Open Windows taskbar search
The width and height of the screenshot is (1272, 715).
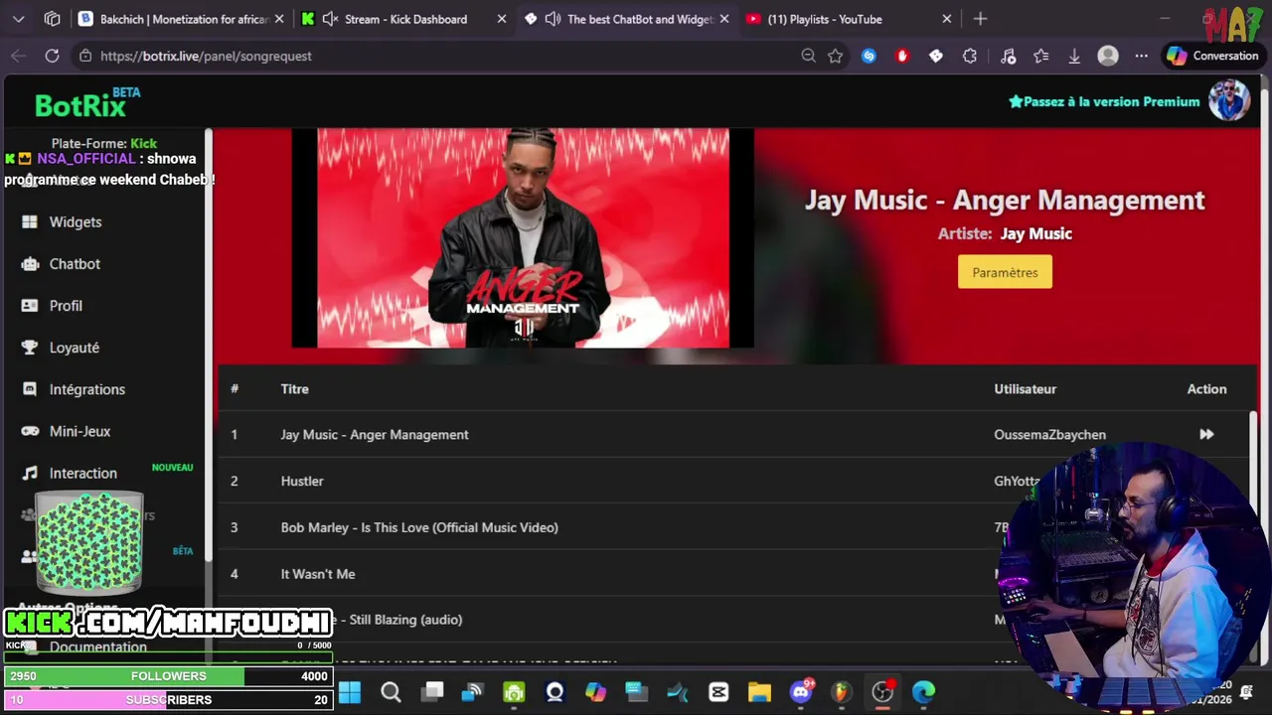point(391,692)
